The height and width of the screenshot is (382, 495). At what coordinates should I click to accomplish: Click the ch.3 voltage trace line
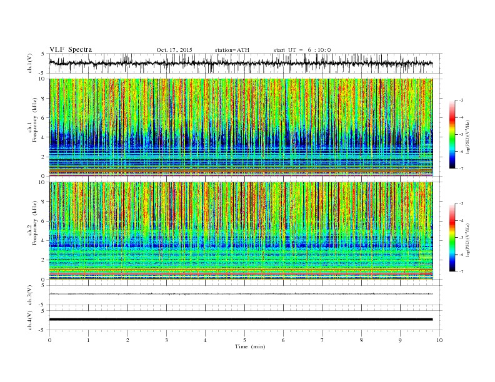pyautogui.click(x=241, y=294)
